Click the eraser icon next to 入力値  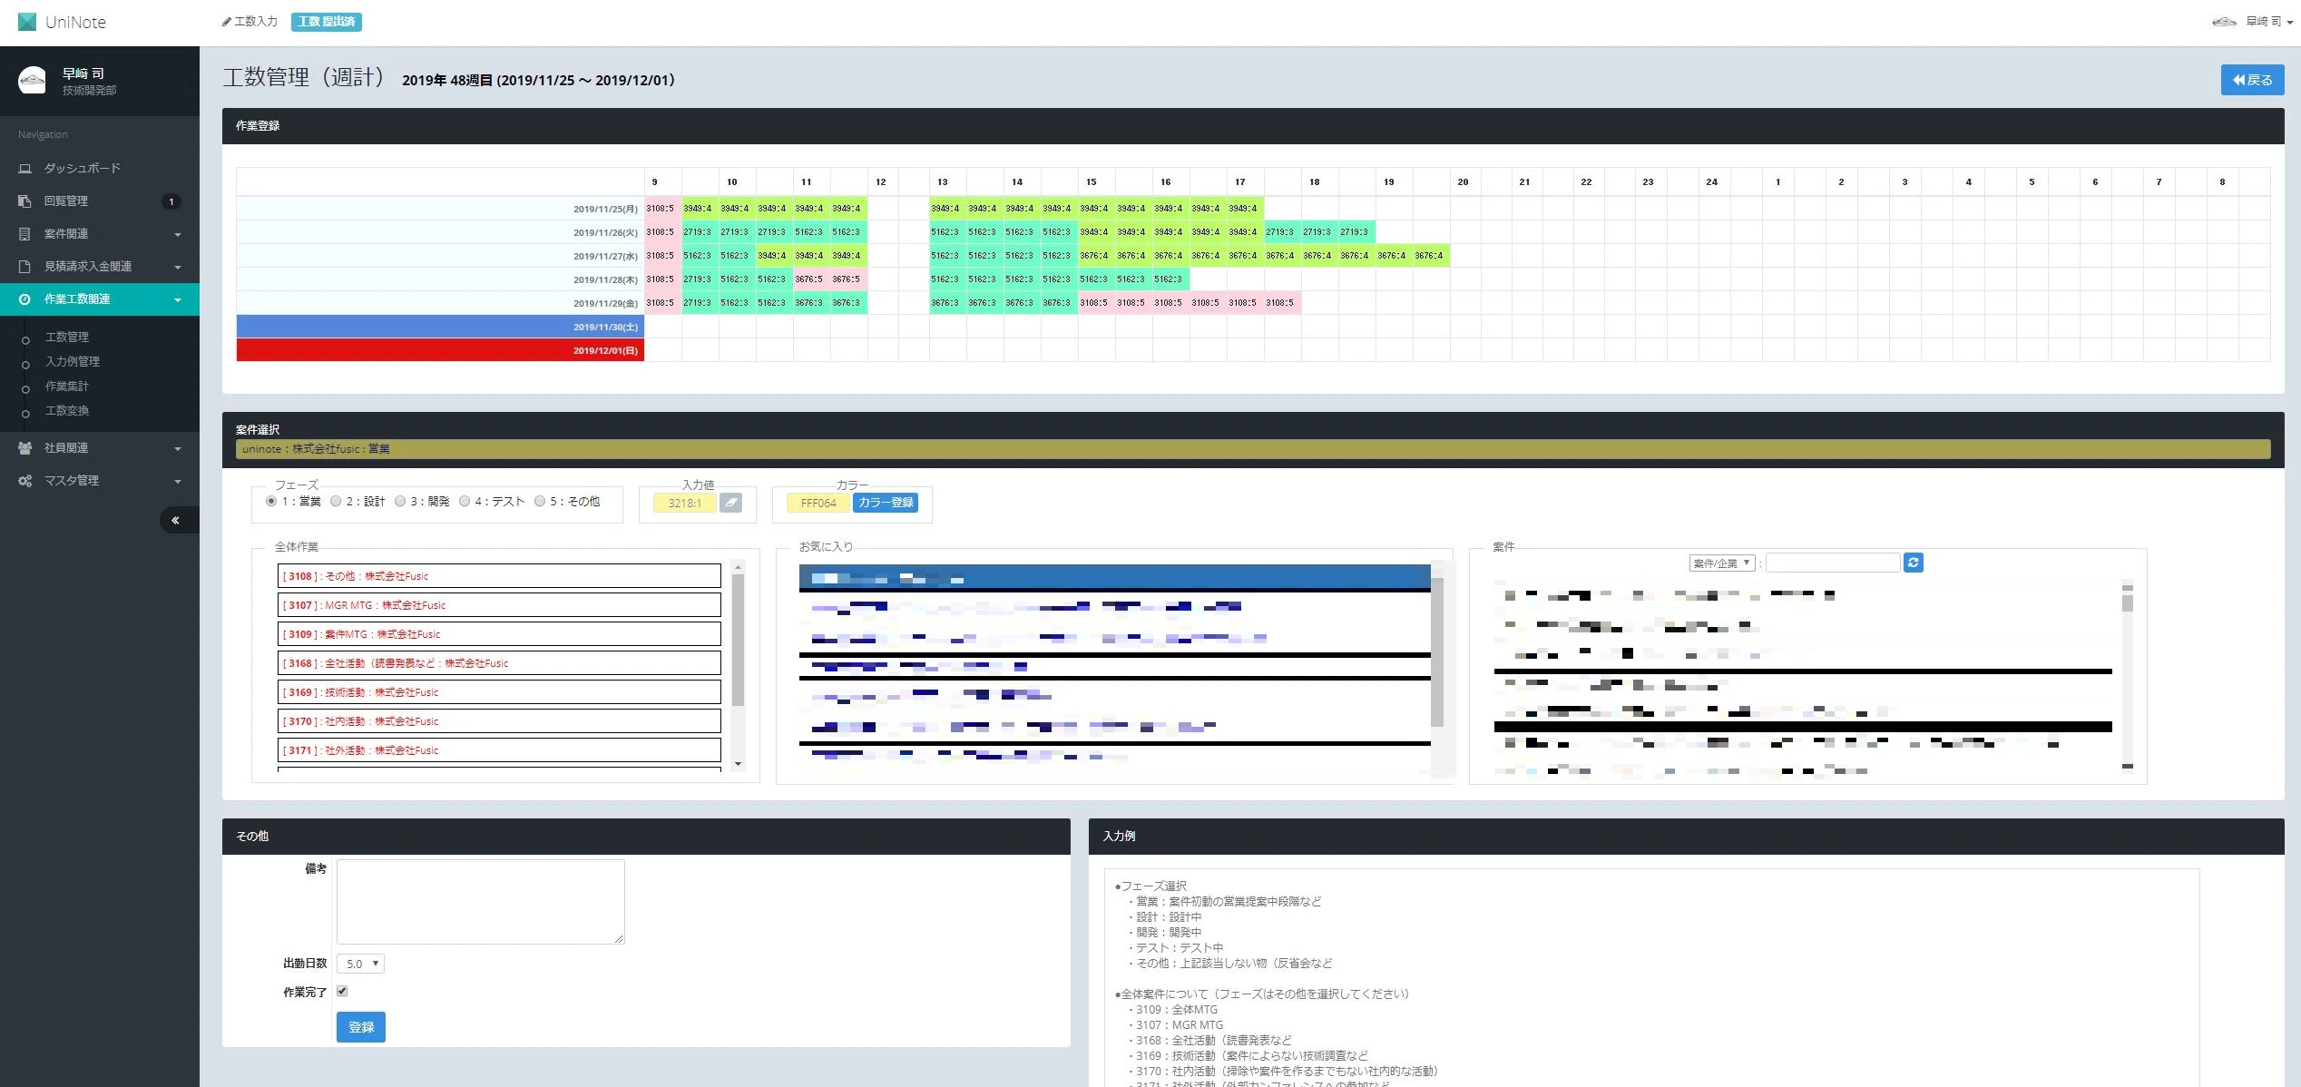tap(730, 503)
